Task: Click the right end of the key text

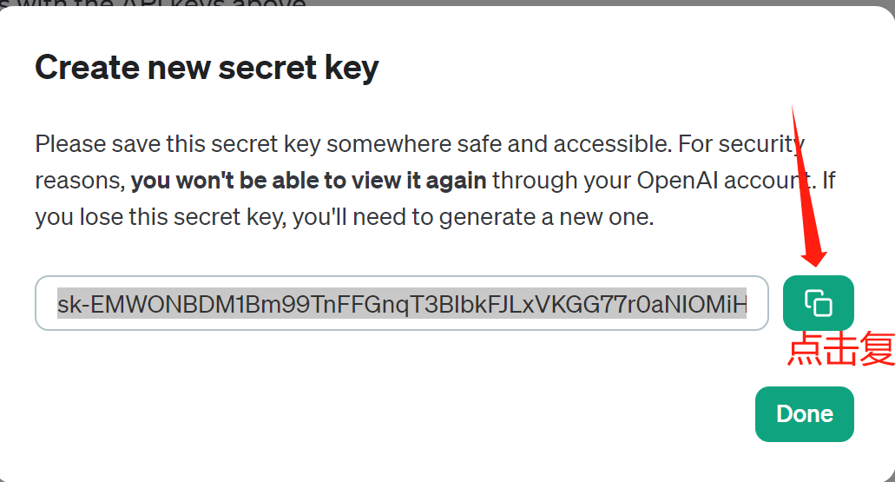Action: (x=738, y=304)
